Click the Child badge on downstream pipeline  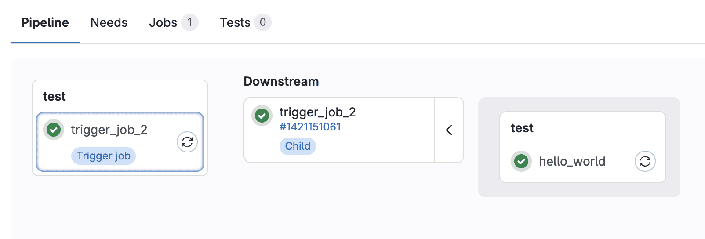[x=298, y=146]
